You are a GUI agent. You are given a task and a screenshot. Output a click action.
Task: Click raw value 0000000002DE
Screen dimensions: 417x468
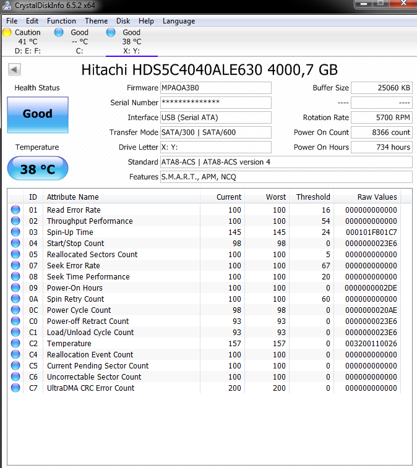[x=371, y=288]
